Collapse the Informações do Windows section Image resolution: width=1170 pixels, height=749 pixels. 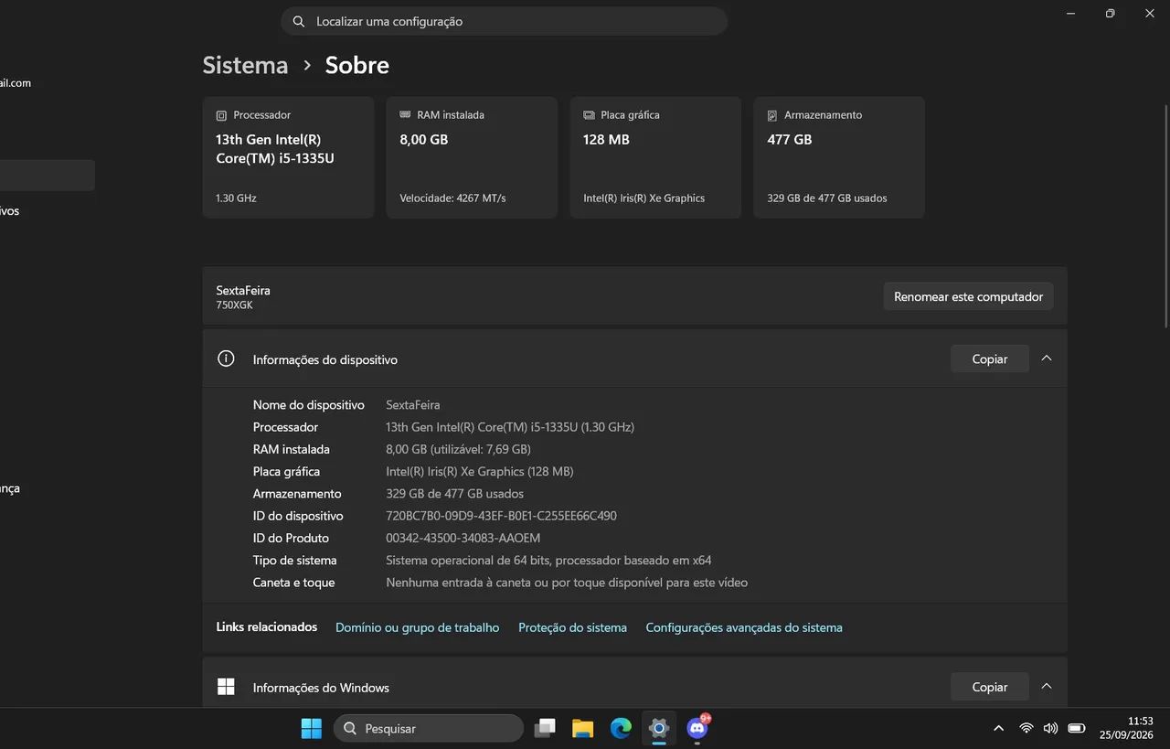pyautogui.click(x=1047, y=686)
